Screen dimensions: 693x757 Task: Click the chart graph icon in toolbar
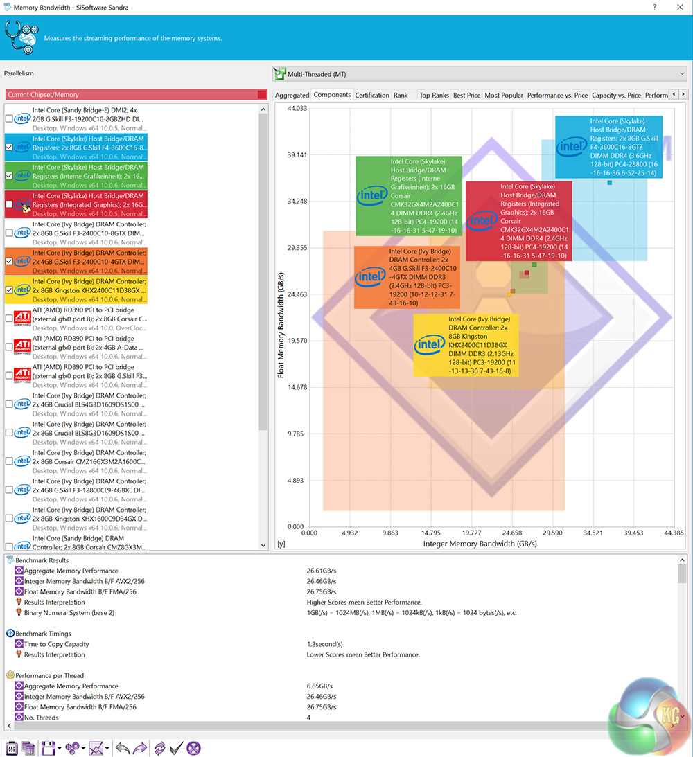(x=96, y=748)
